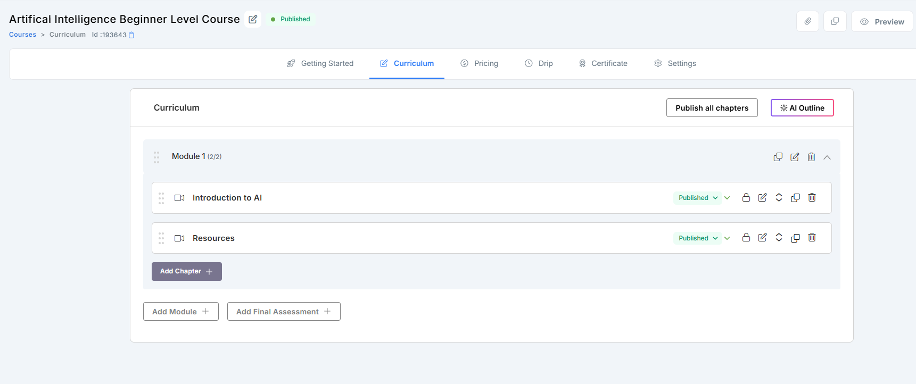Delete Module 1 with trash icon
Viewport: 916px width, 384px height.
(811, 157)
